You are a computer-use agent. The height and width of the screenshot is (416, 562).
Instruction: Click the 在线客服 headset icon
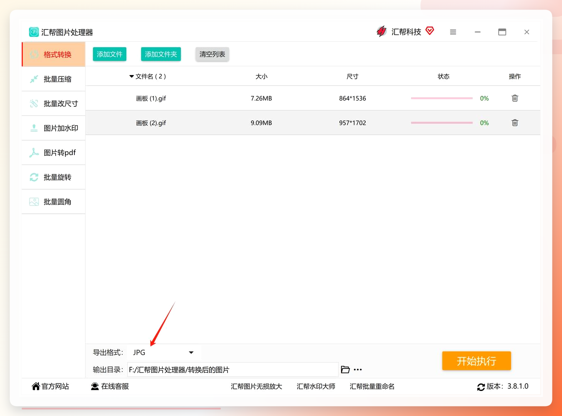click(95, 386)
